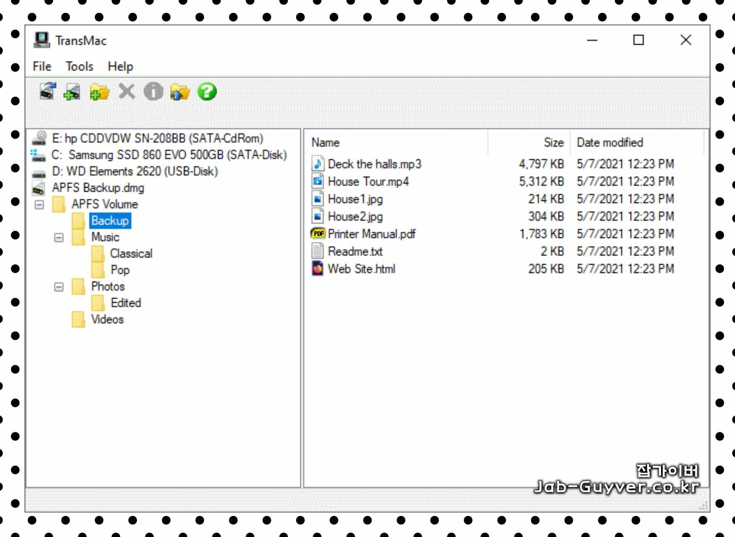Click the refresh drive list toolbar icon
The image size is (735, 537).
48,91
